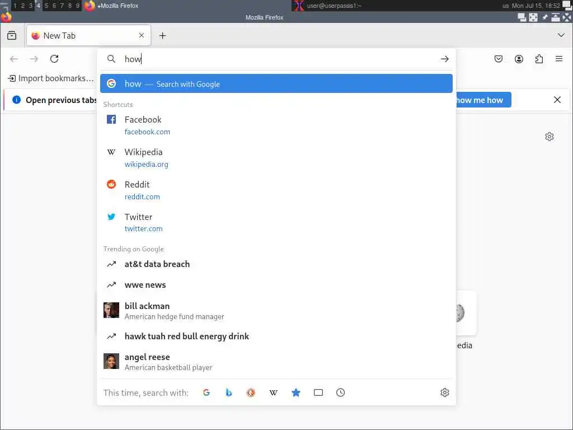Image resolution: width=573 pixels, height=430 pixels.
Task: Expand the list all tabs chevron
Action: point(561,35)
